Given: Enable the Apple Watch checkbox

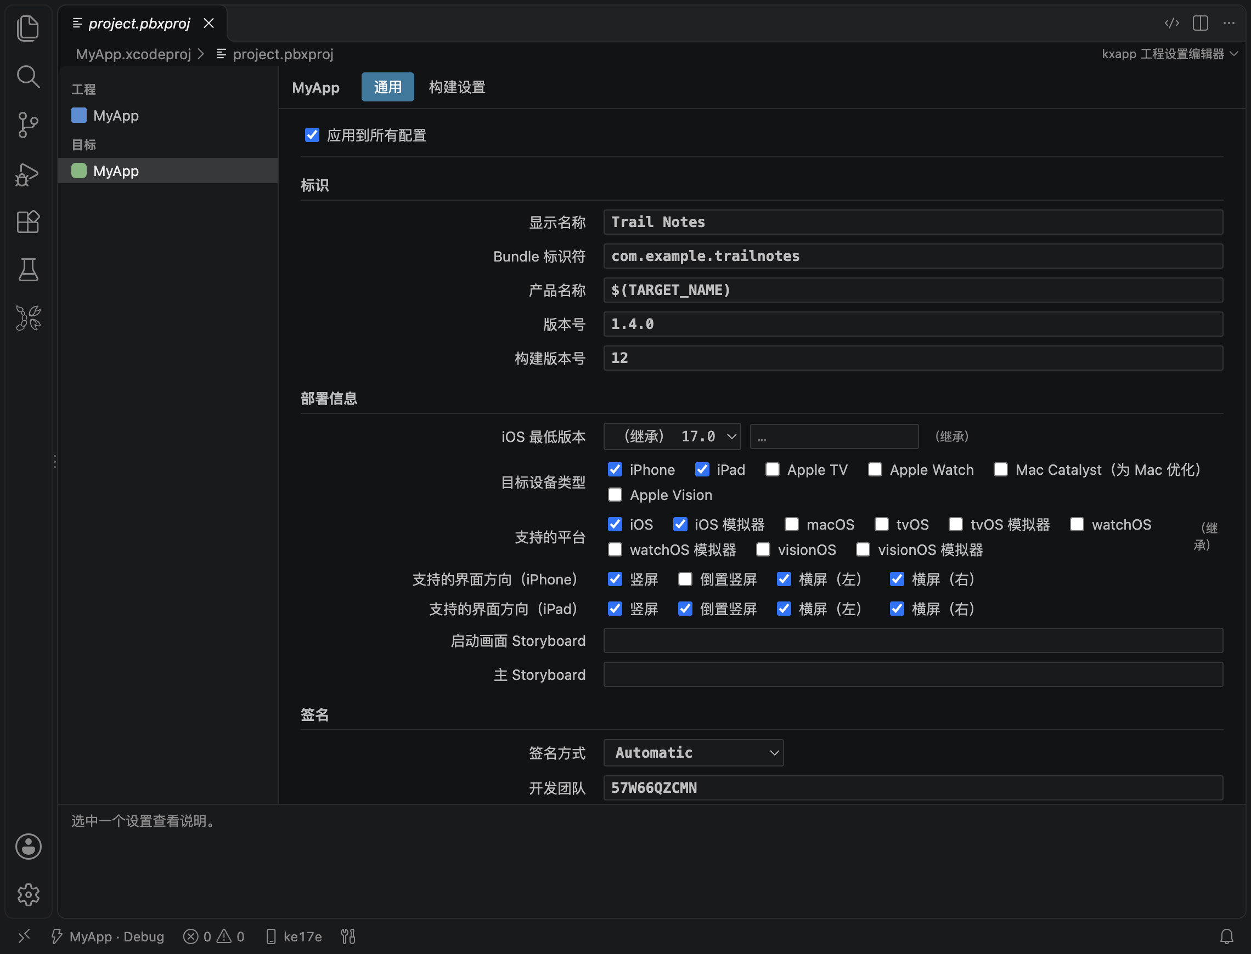Looking at the screenshot, I should (875, 470).
